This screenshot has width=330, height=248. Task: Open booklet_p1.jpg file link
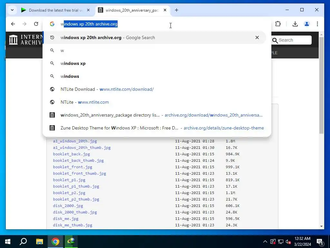click(x=69, y=180)
